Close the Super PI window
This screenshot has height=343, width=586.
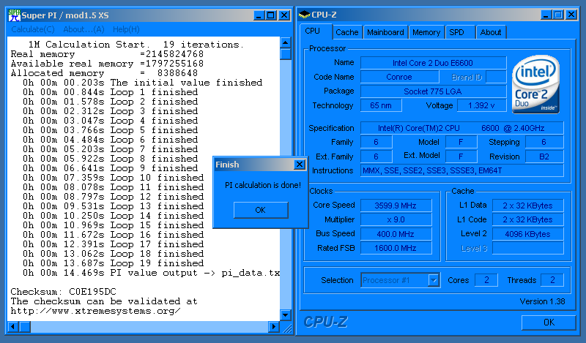(284, 15)
